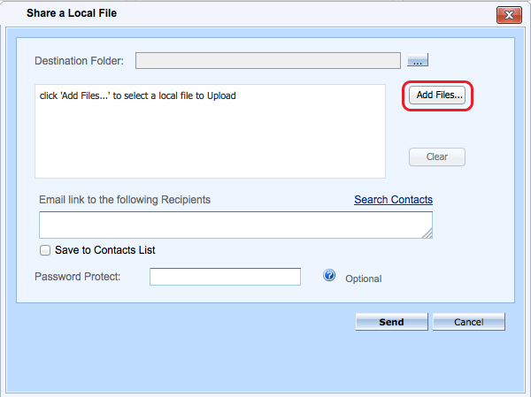Click the Send button

(x=391, y=322)
